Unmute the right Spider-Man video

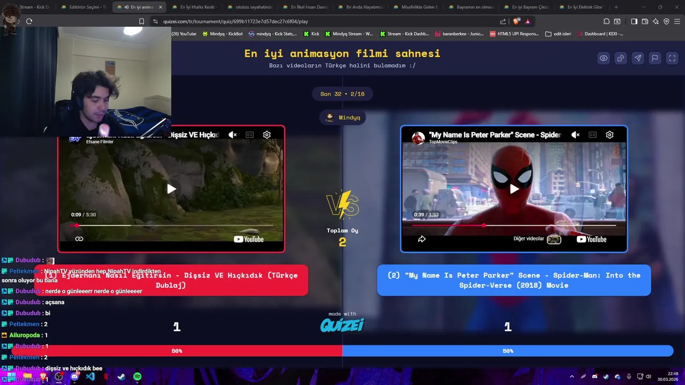point(575,135)
